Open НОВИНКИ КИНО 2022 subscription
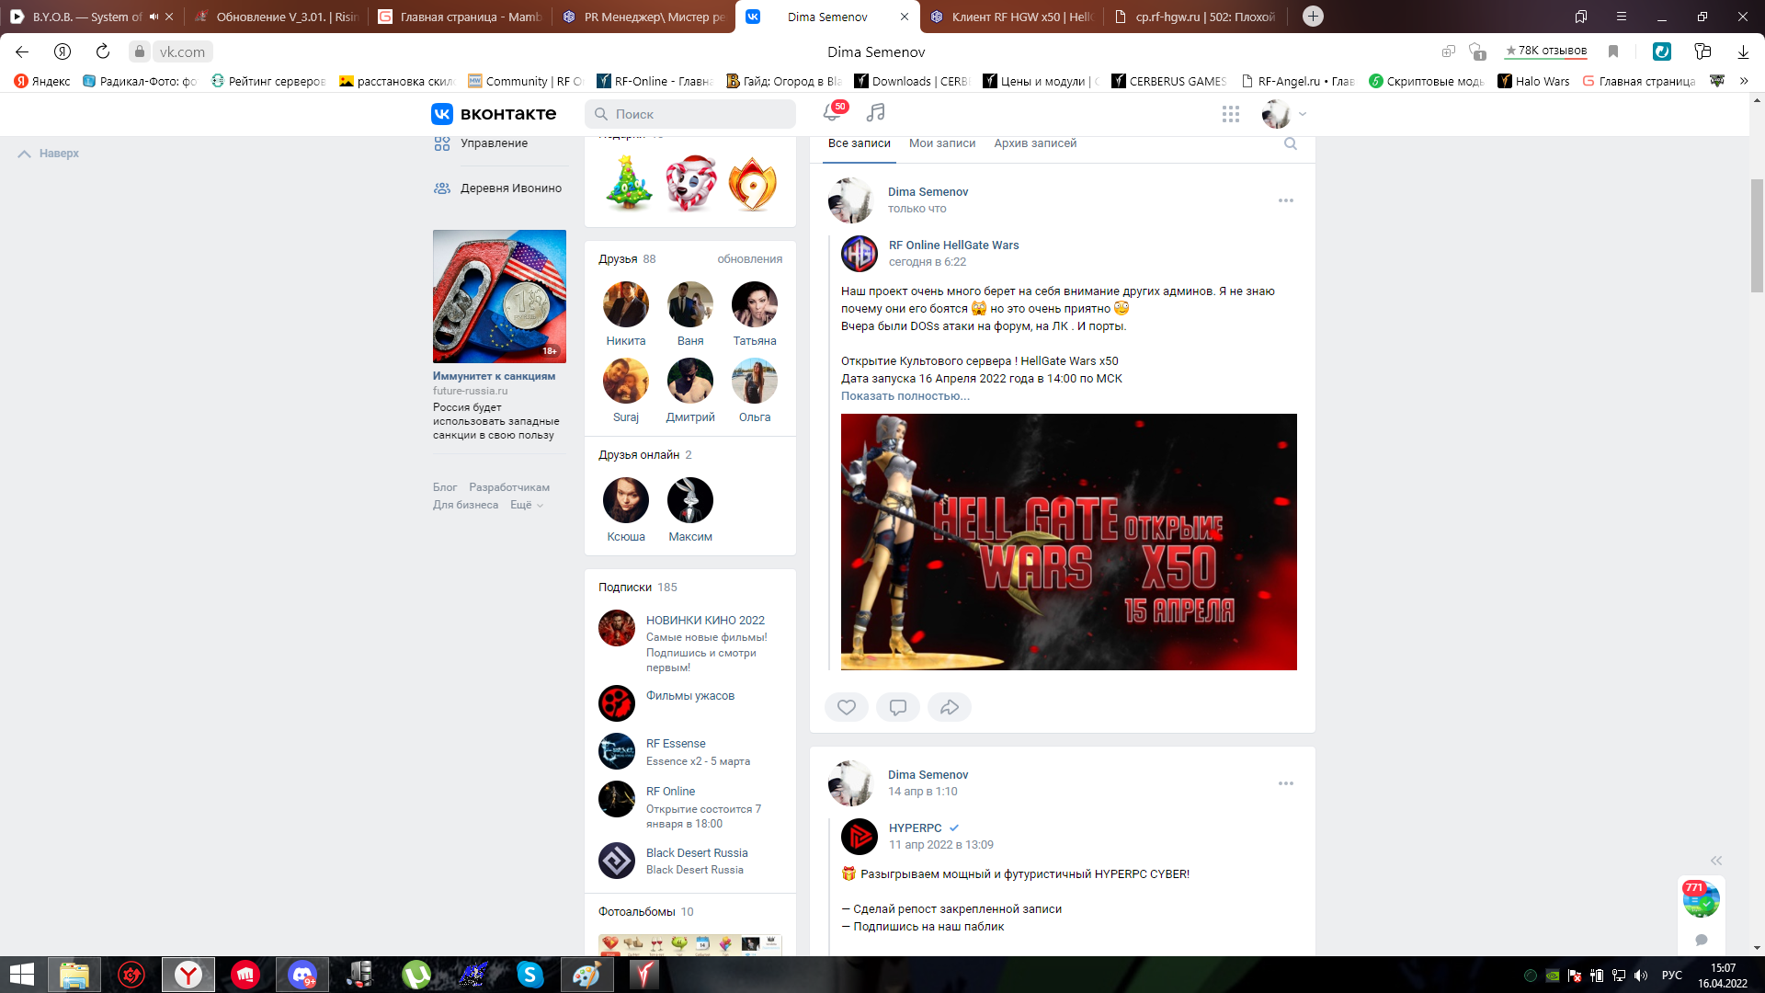The height and width of the screenshot is (993, 1765). click(x=705, y=621)
